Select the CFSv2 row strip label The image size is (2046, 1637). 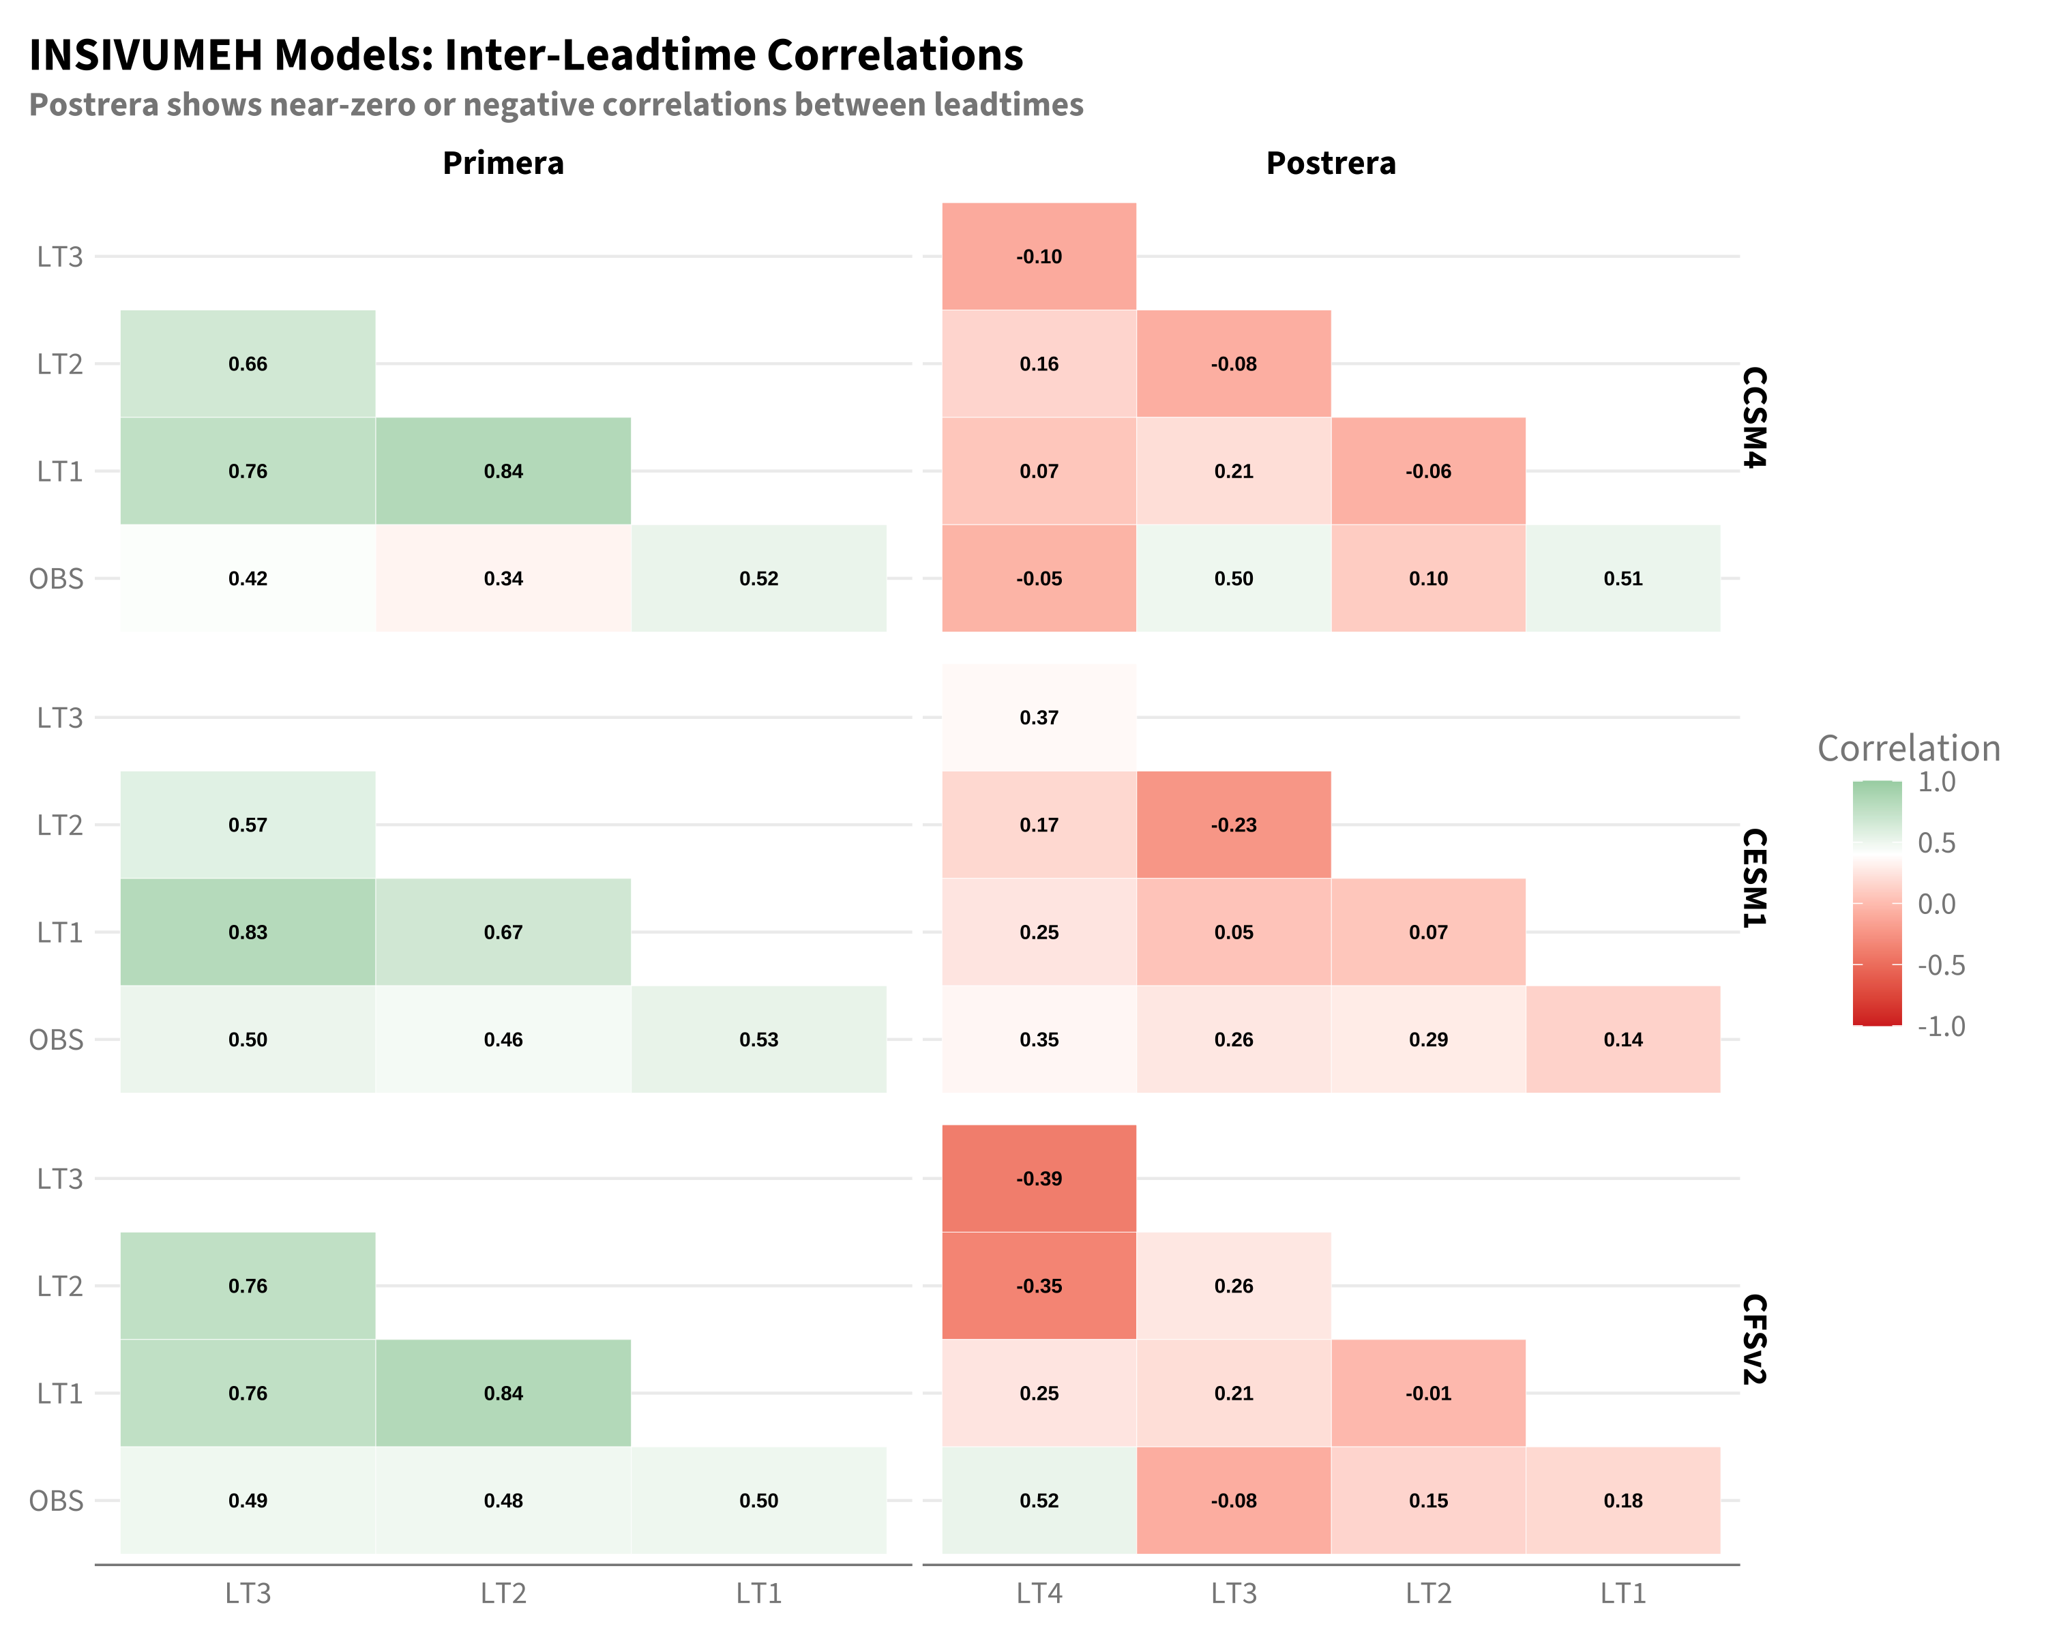(1753, 1339)
